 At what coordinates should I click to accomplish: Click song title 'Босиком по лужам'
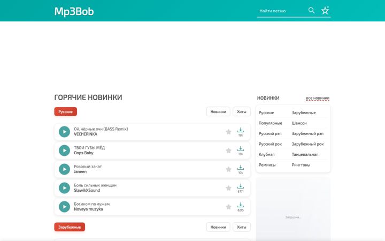pyautogui.click(x=92, y=204)
